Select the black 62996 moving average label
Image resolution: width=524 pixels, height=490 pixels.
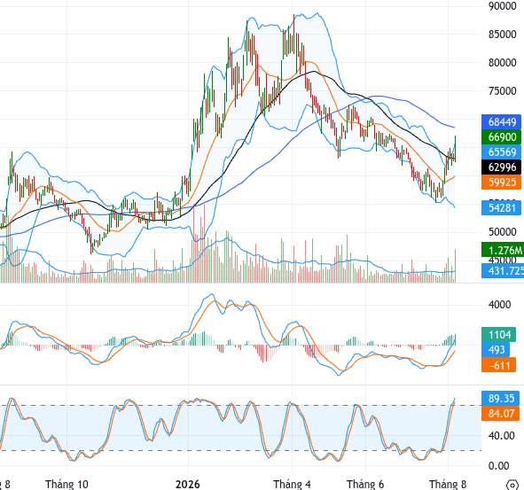click(501, 167)
